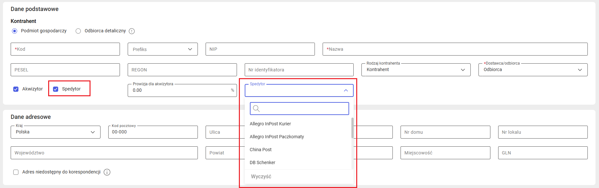
Task: Click the search magnifier icon in dropdown
Action: [256, 109]
